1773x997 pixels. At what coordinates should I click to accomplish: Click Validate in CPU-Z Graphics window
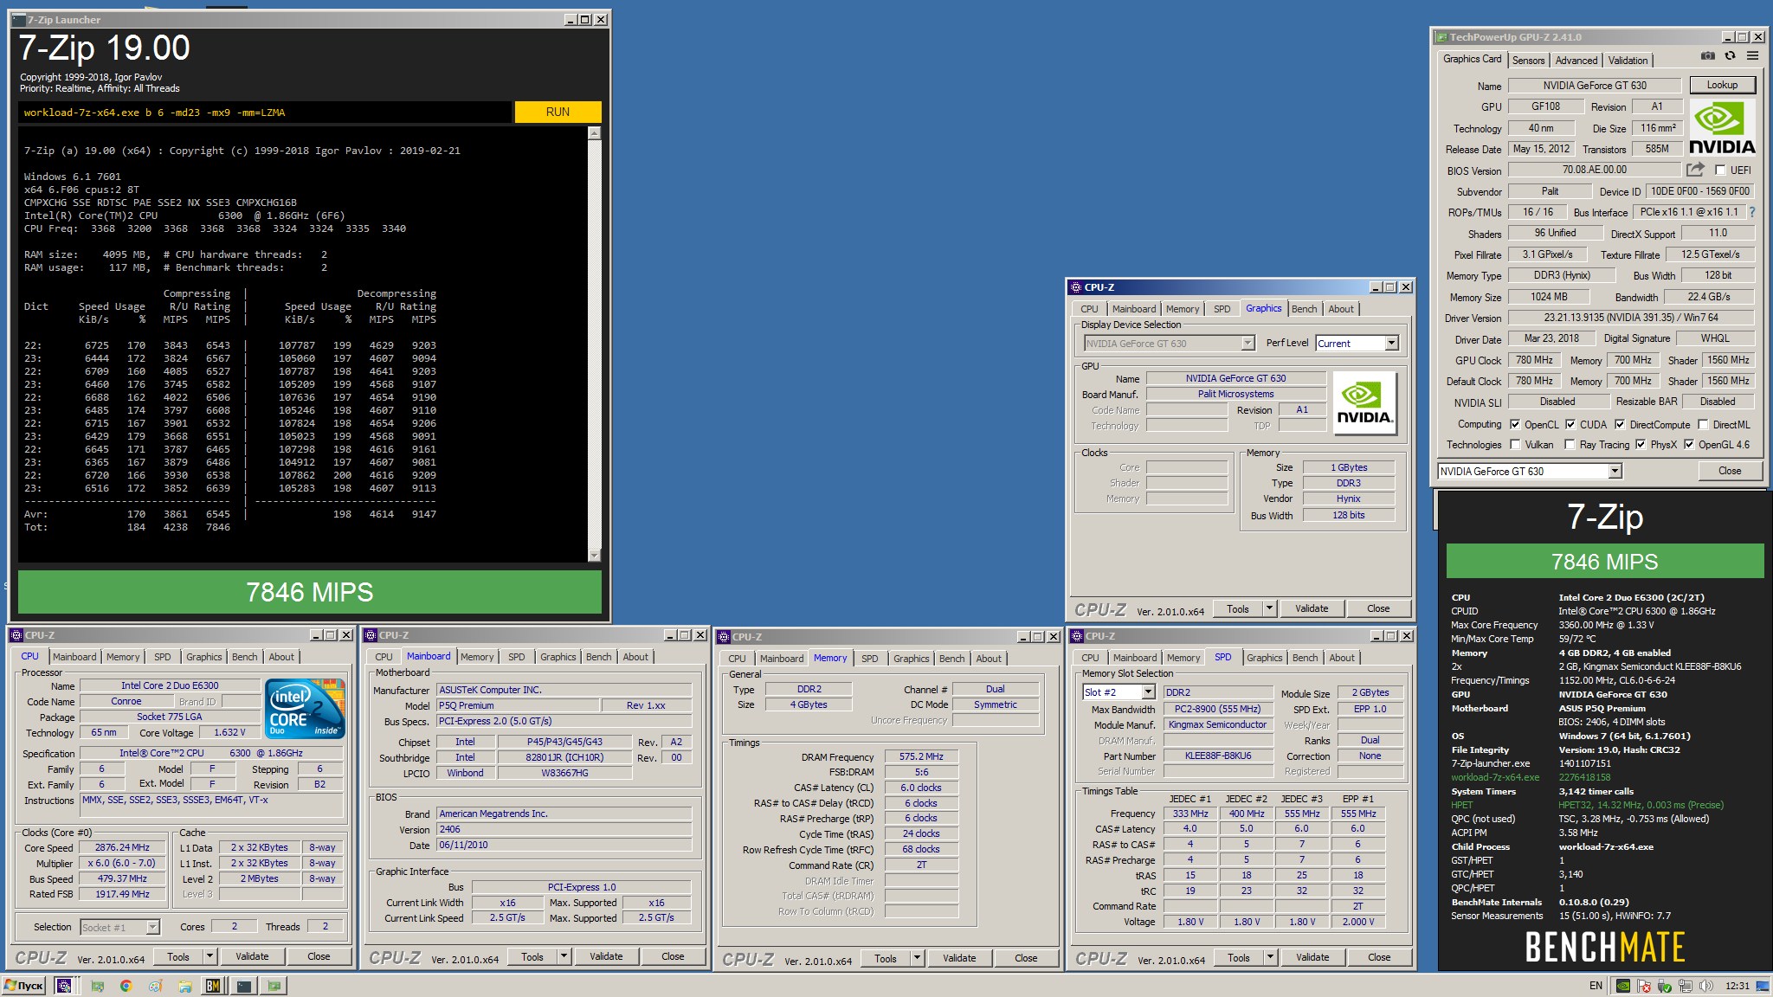click(1312, 608)
